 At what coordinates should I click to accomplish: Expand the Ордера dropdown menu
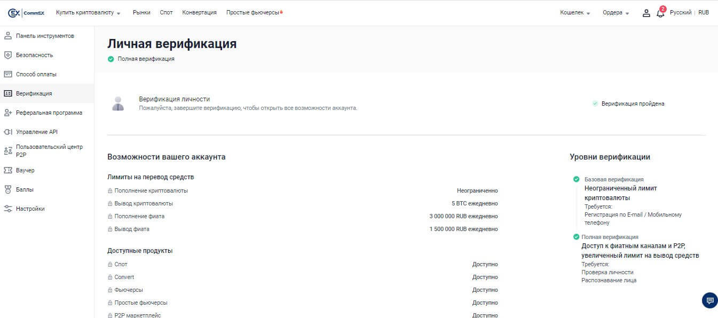(x=616, y=13)
